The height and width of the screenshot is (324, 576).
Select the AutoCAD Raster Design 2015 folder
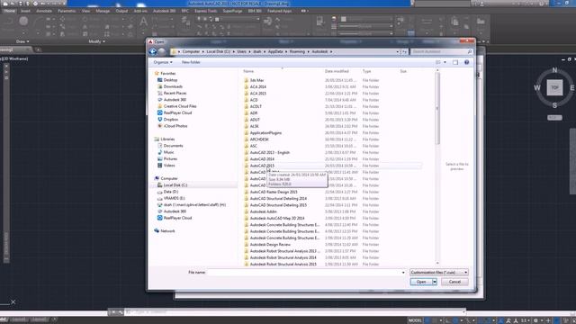click(274, 192)
